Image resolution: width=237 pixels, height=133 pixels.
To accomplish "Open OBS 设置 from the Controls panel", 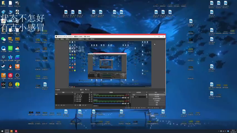I will (x=157, y=103).
